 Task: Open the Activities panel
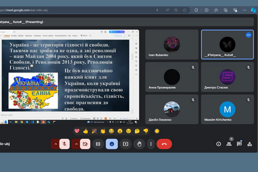tap(249, 144)
